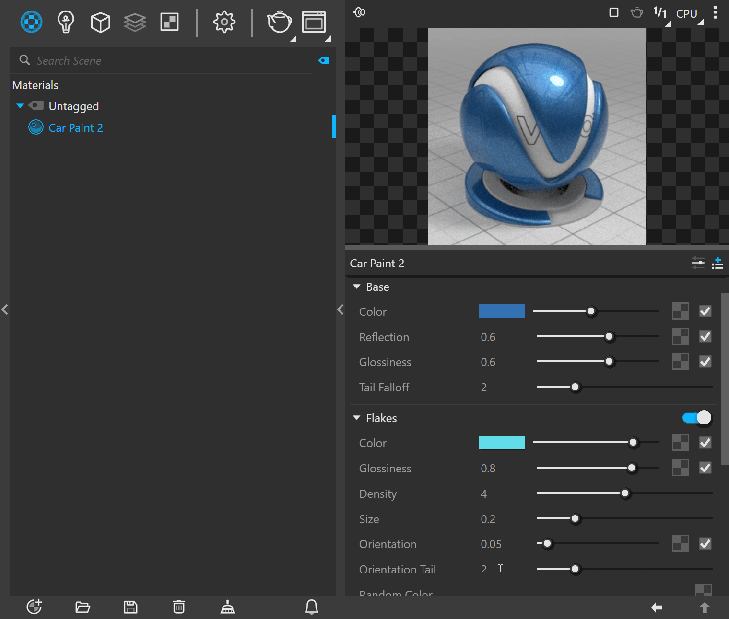Click the Base Glossiness texture map slot
Screen dimensions: 729x619
(x=681, y=361)
